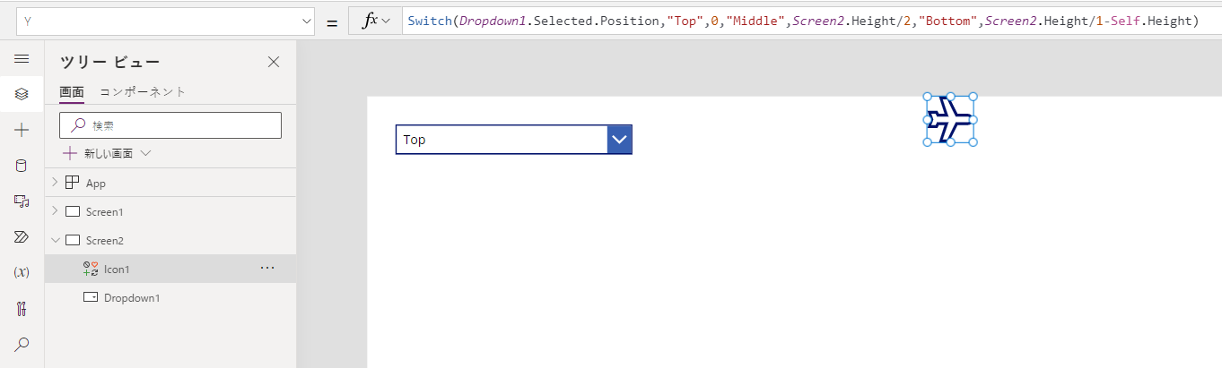1222x368 pixels.
Task: Open the Power Automate flows icon
Action: 22,236
